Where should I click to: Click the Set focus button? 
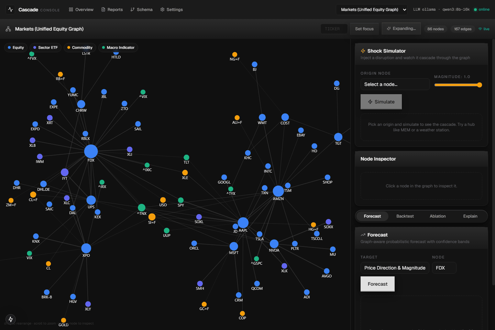tap(364, 29)
